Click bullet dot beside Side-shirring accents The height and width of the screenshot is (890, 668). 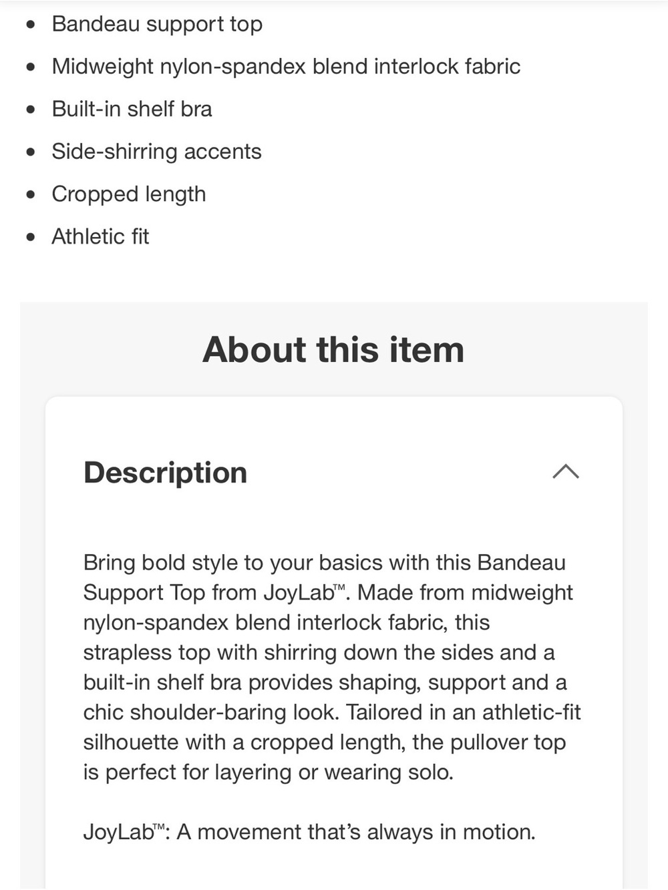pyautogui.click(x=30, y=152)
